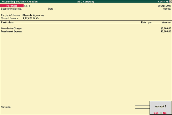Click the Amount column header
The height and width of the screenshot is (115, 172).
coord(167,22)
